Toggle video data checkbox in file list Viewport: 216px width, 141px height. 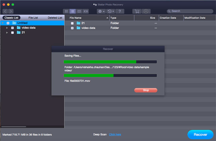tap(72, 28)
